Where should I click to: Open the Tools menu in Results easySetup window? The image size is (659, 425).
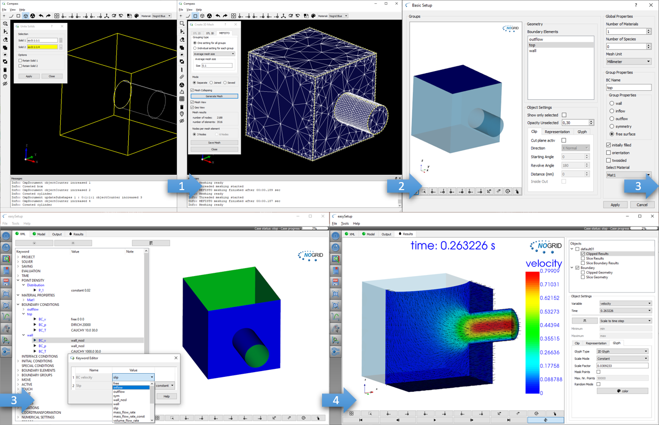click(344, 224)
